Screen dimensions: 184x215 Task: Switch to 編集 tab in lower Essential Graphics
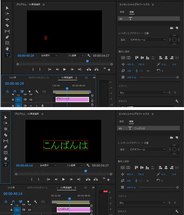pos(131,121)
